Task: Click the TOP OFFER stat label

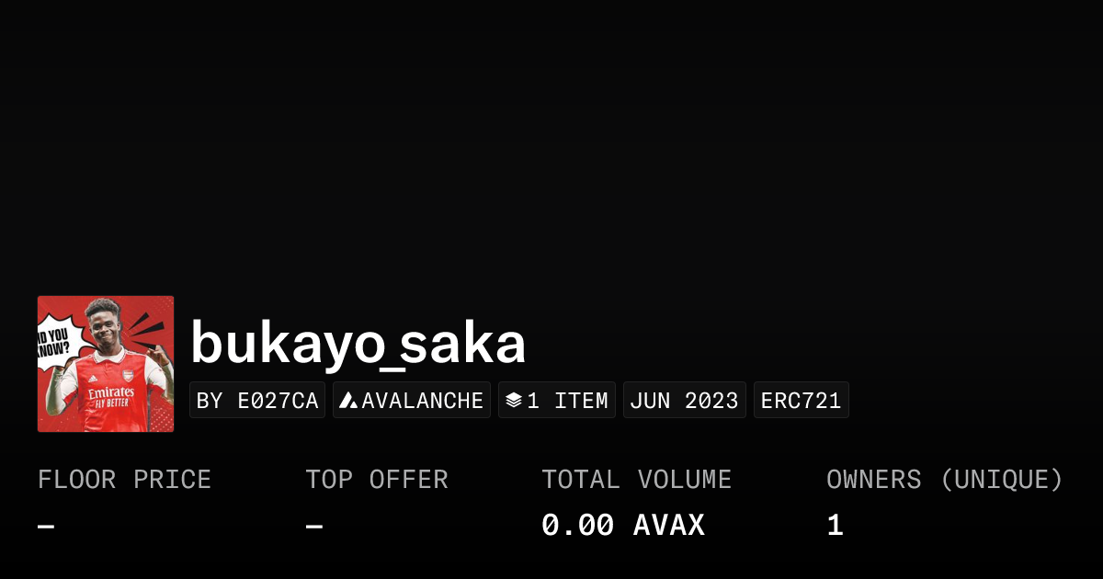Action: coord(377,479)
